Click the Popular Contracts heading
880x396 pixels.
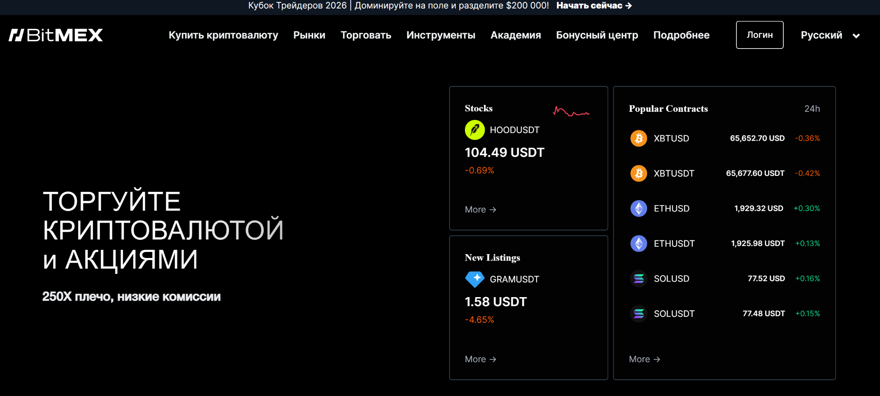click(668, 109)
